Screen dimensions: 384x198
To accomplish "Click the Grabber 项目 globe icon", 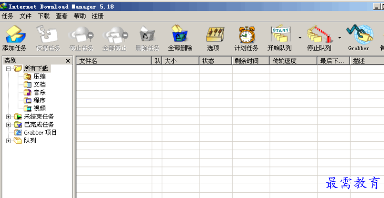I will coord(18,133).
